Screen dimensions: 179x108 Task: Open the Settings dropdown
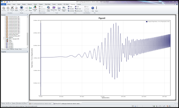tap(12, 9)
